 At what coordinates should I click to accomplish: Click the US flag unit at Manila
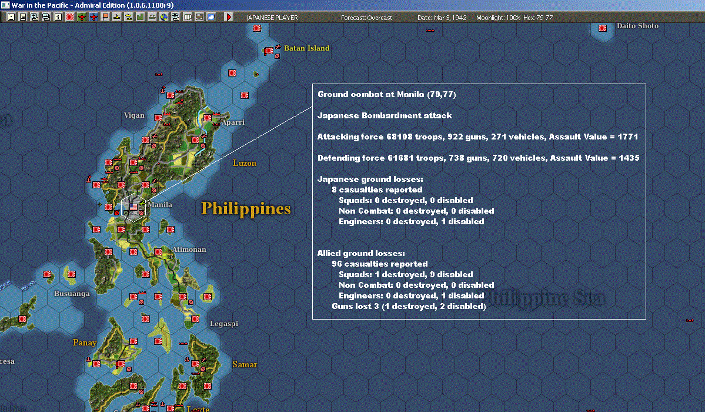(x=133, y=207)
